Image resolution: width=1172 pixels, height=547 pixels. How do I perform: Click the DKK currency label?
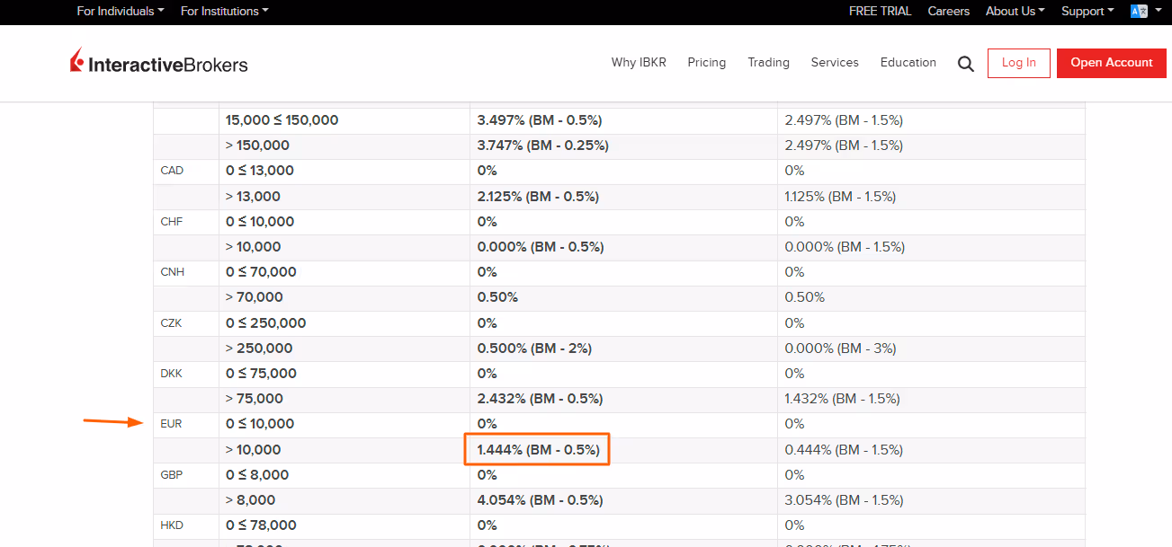point(171,374)
